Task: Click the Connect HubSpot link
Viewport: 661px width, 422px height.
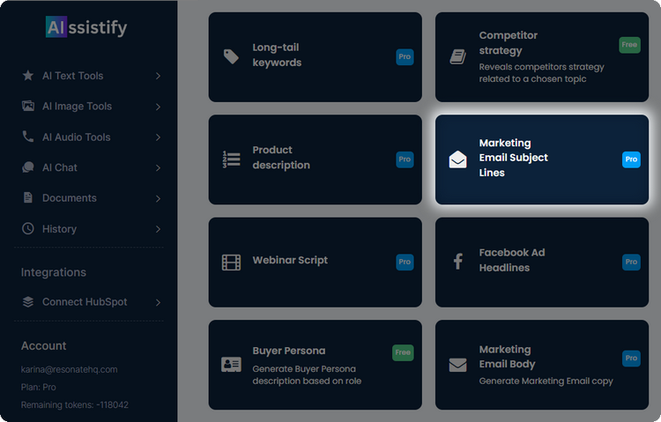Action: (85, 302)
